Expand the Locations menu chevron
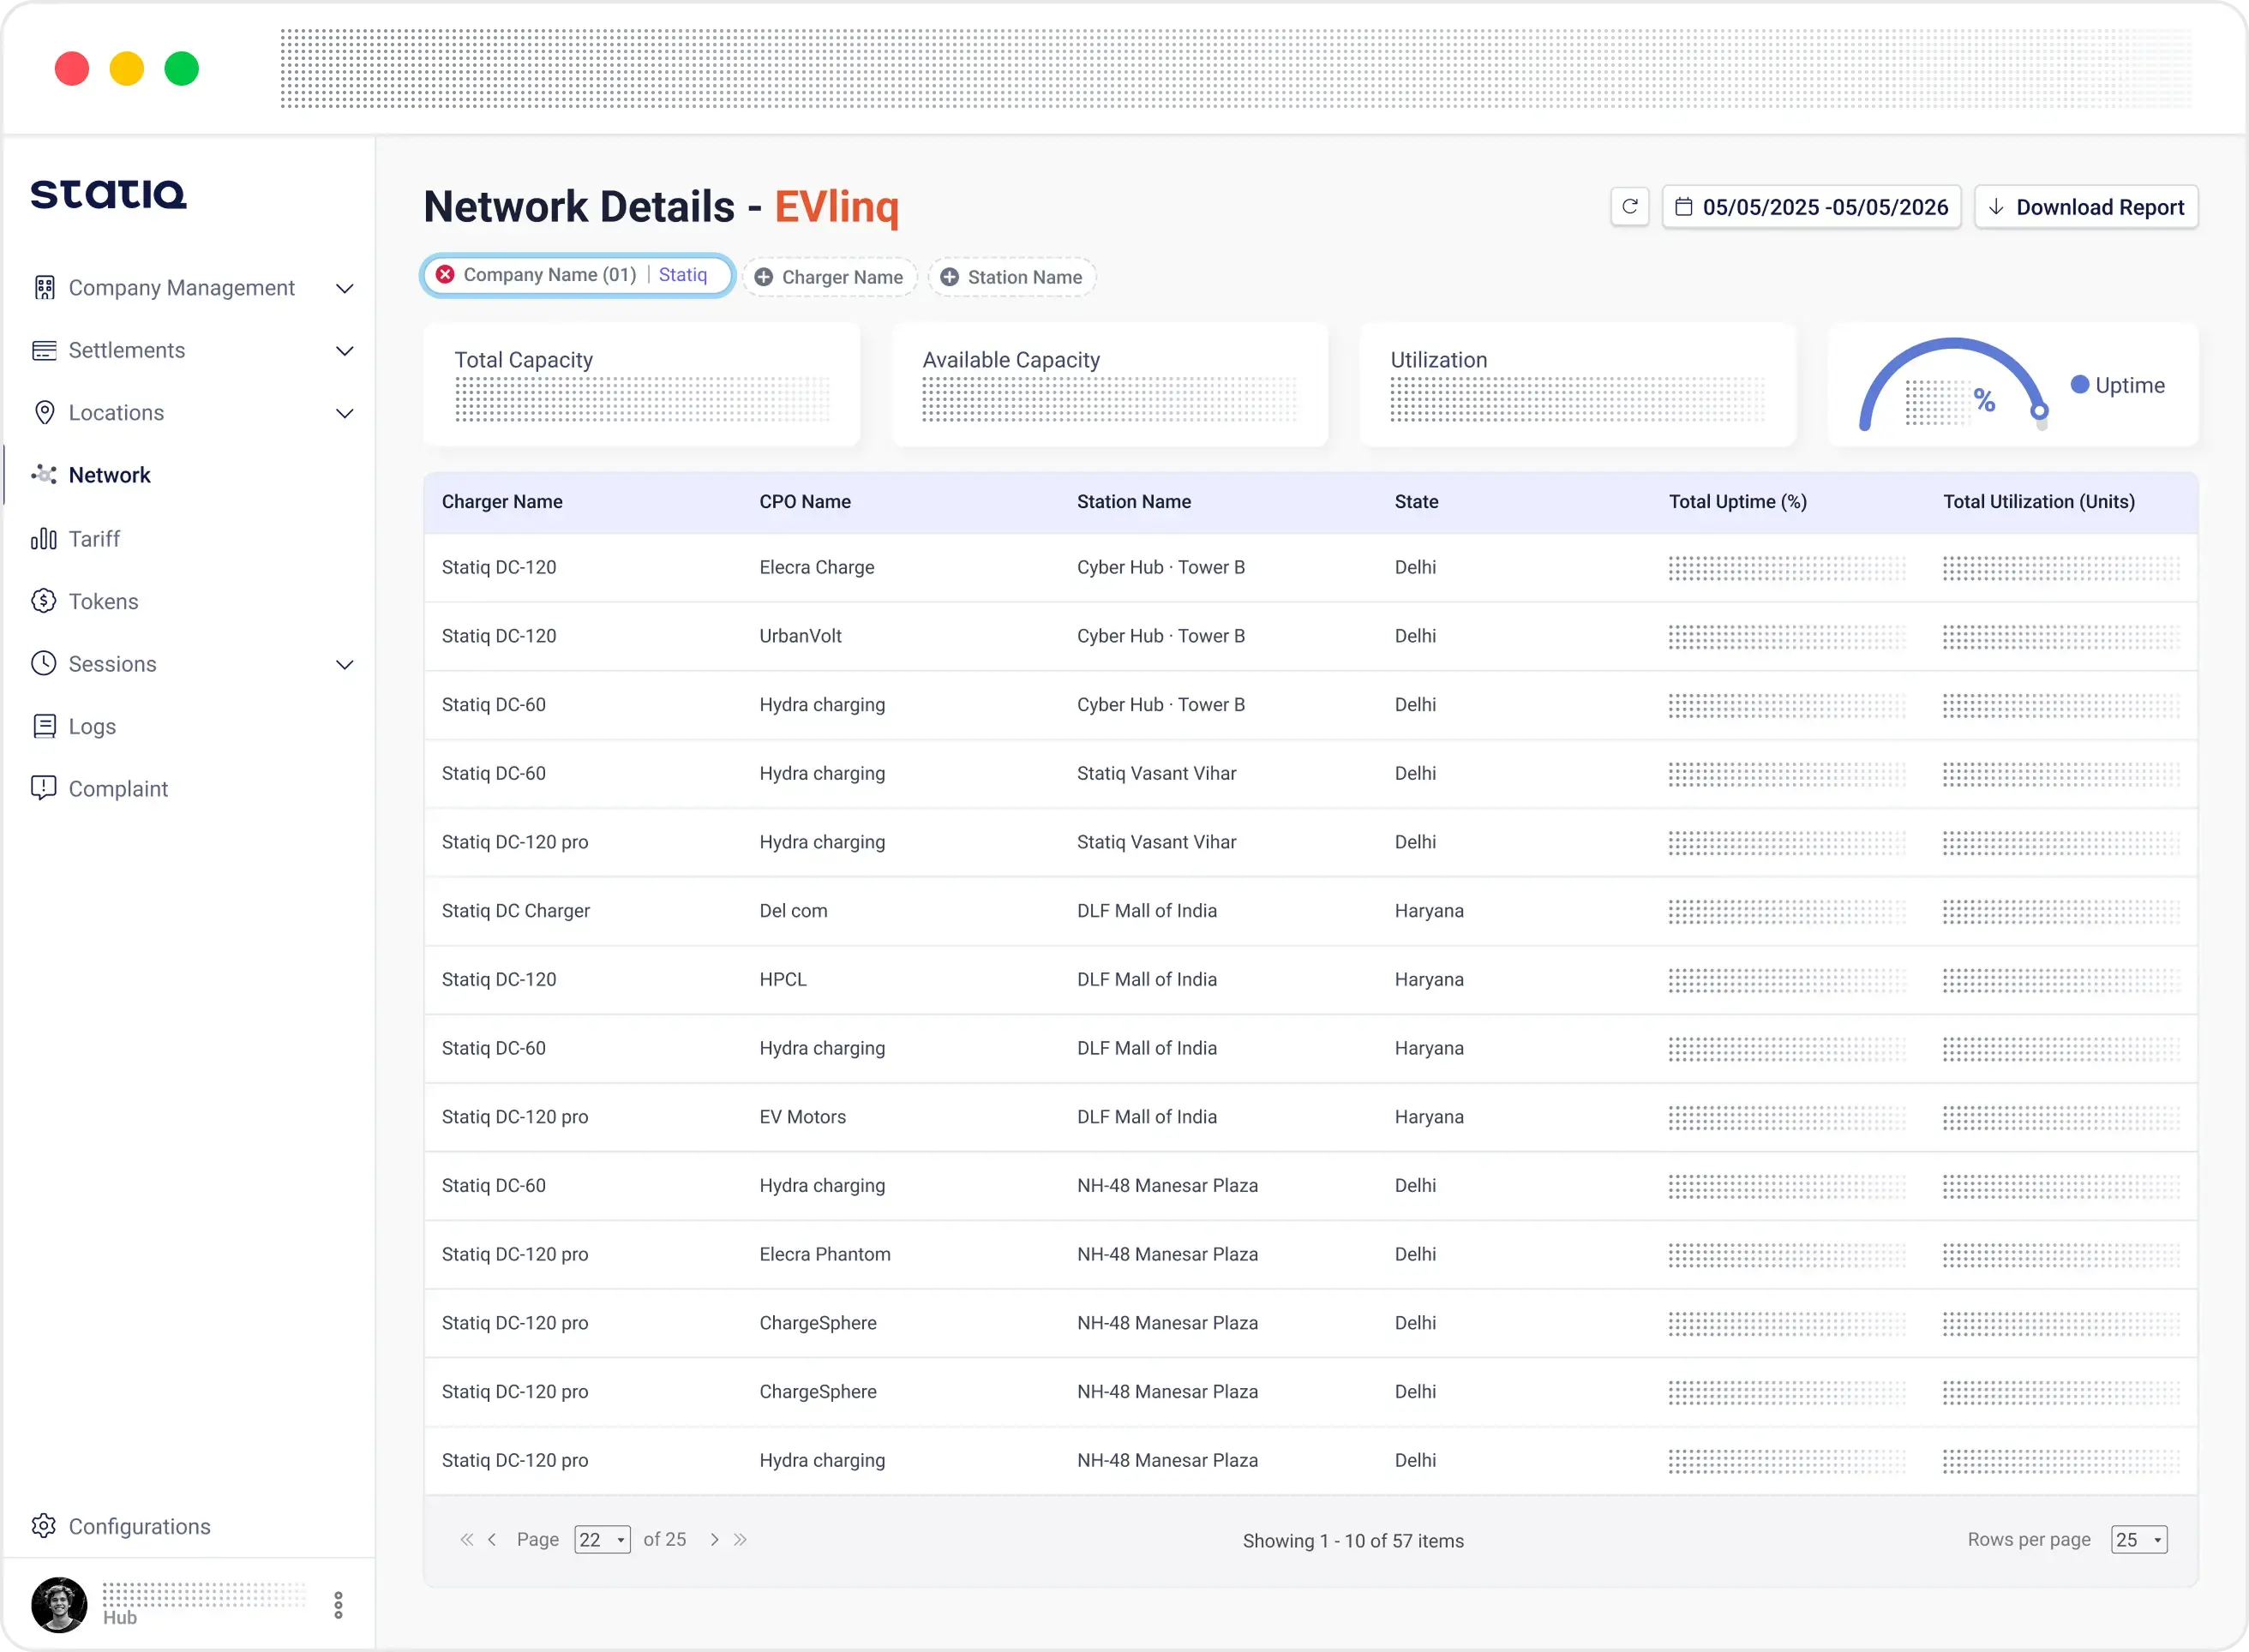The height and width of the screenshot is (1652, 2249). pyautogui.click(x=345, y=414)
